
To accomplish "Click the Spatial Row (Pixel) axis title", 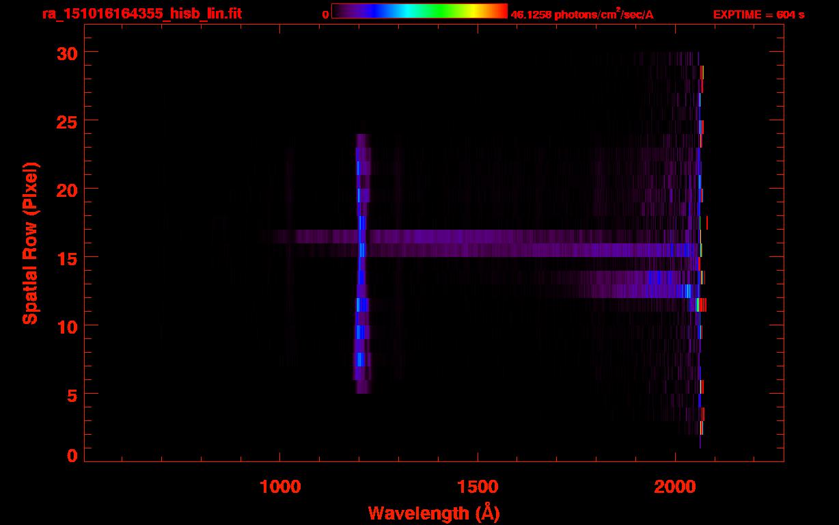I will [x=31, y=243].
